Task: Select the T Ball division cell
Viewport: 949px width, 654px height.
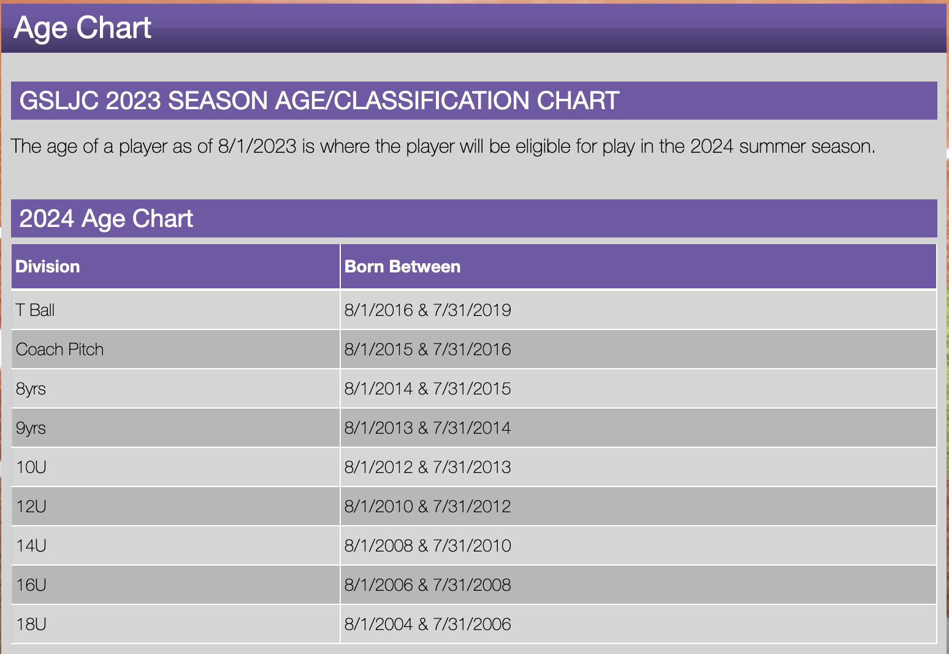Action: pos(36,310)
